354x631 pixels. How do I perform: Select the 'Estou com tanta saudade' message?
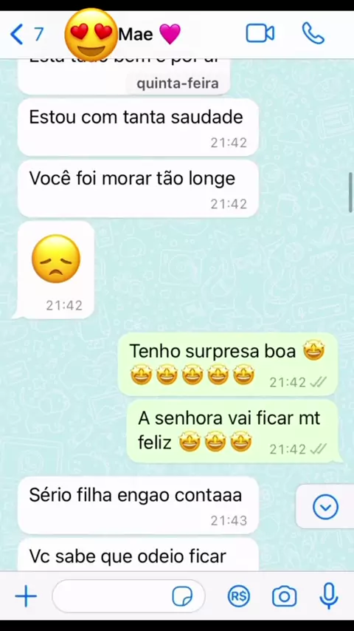[138, 127]
